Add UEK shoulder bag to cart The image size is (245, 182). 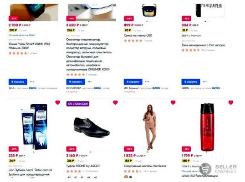(x=133, y=82)
